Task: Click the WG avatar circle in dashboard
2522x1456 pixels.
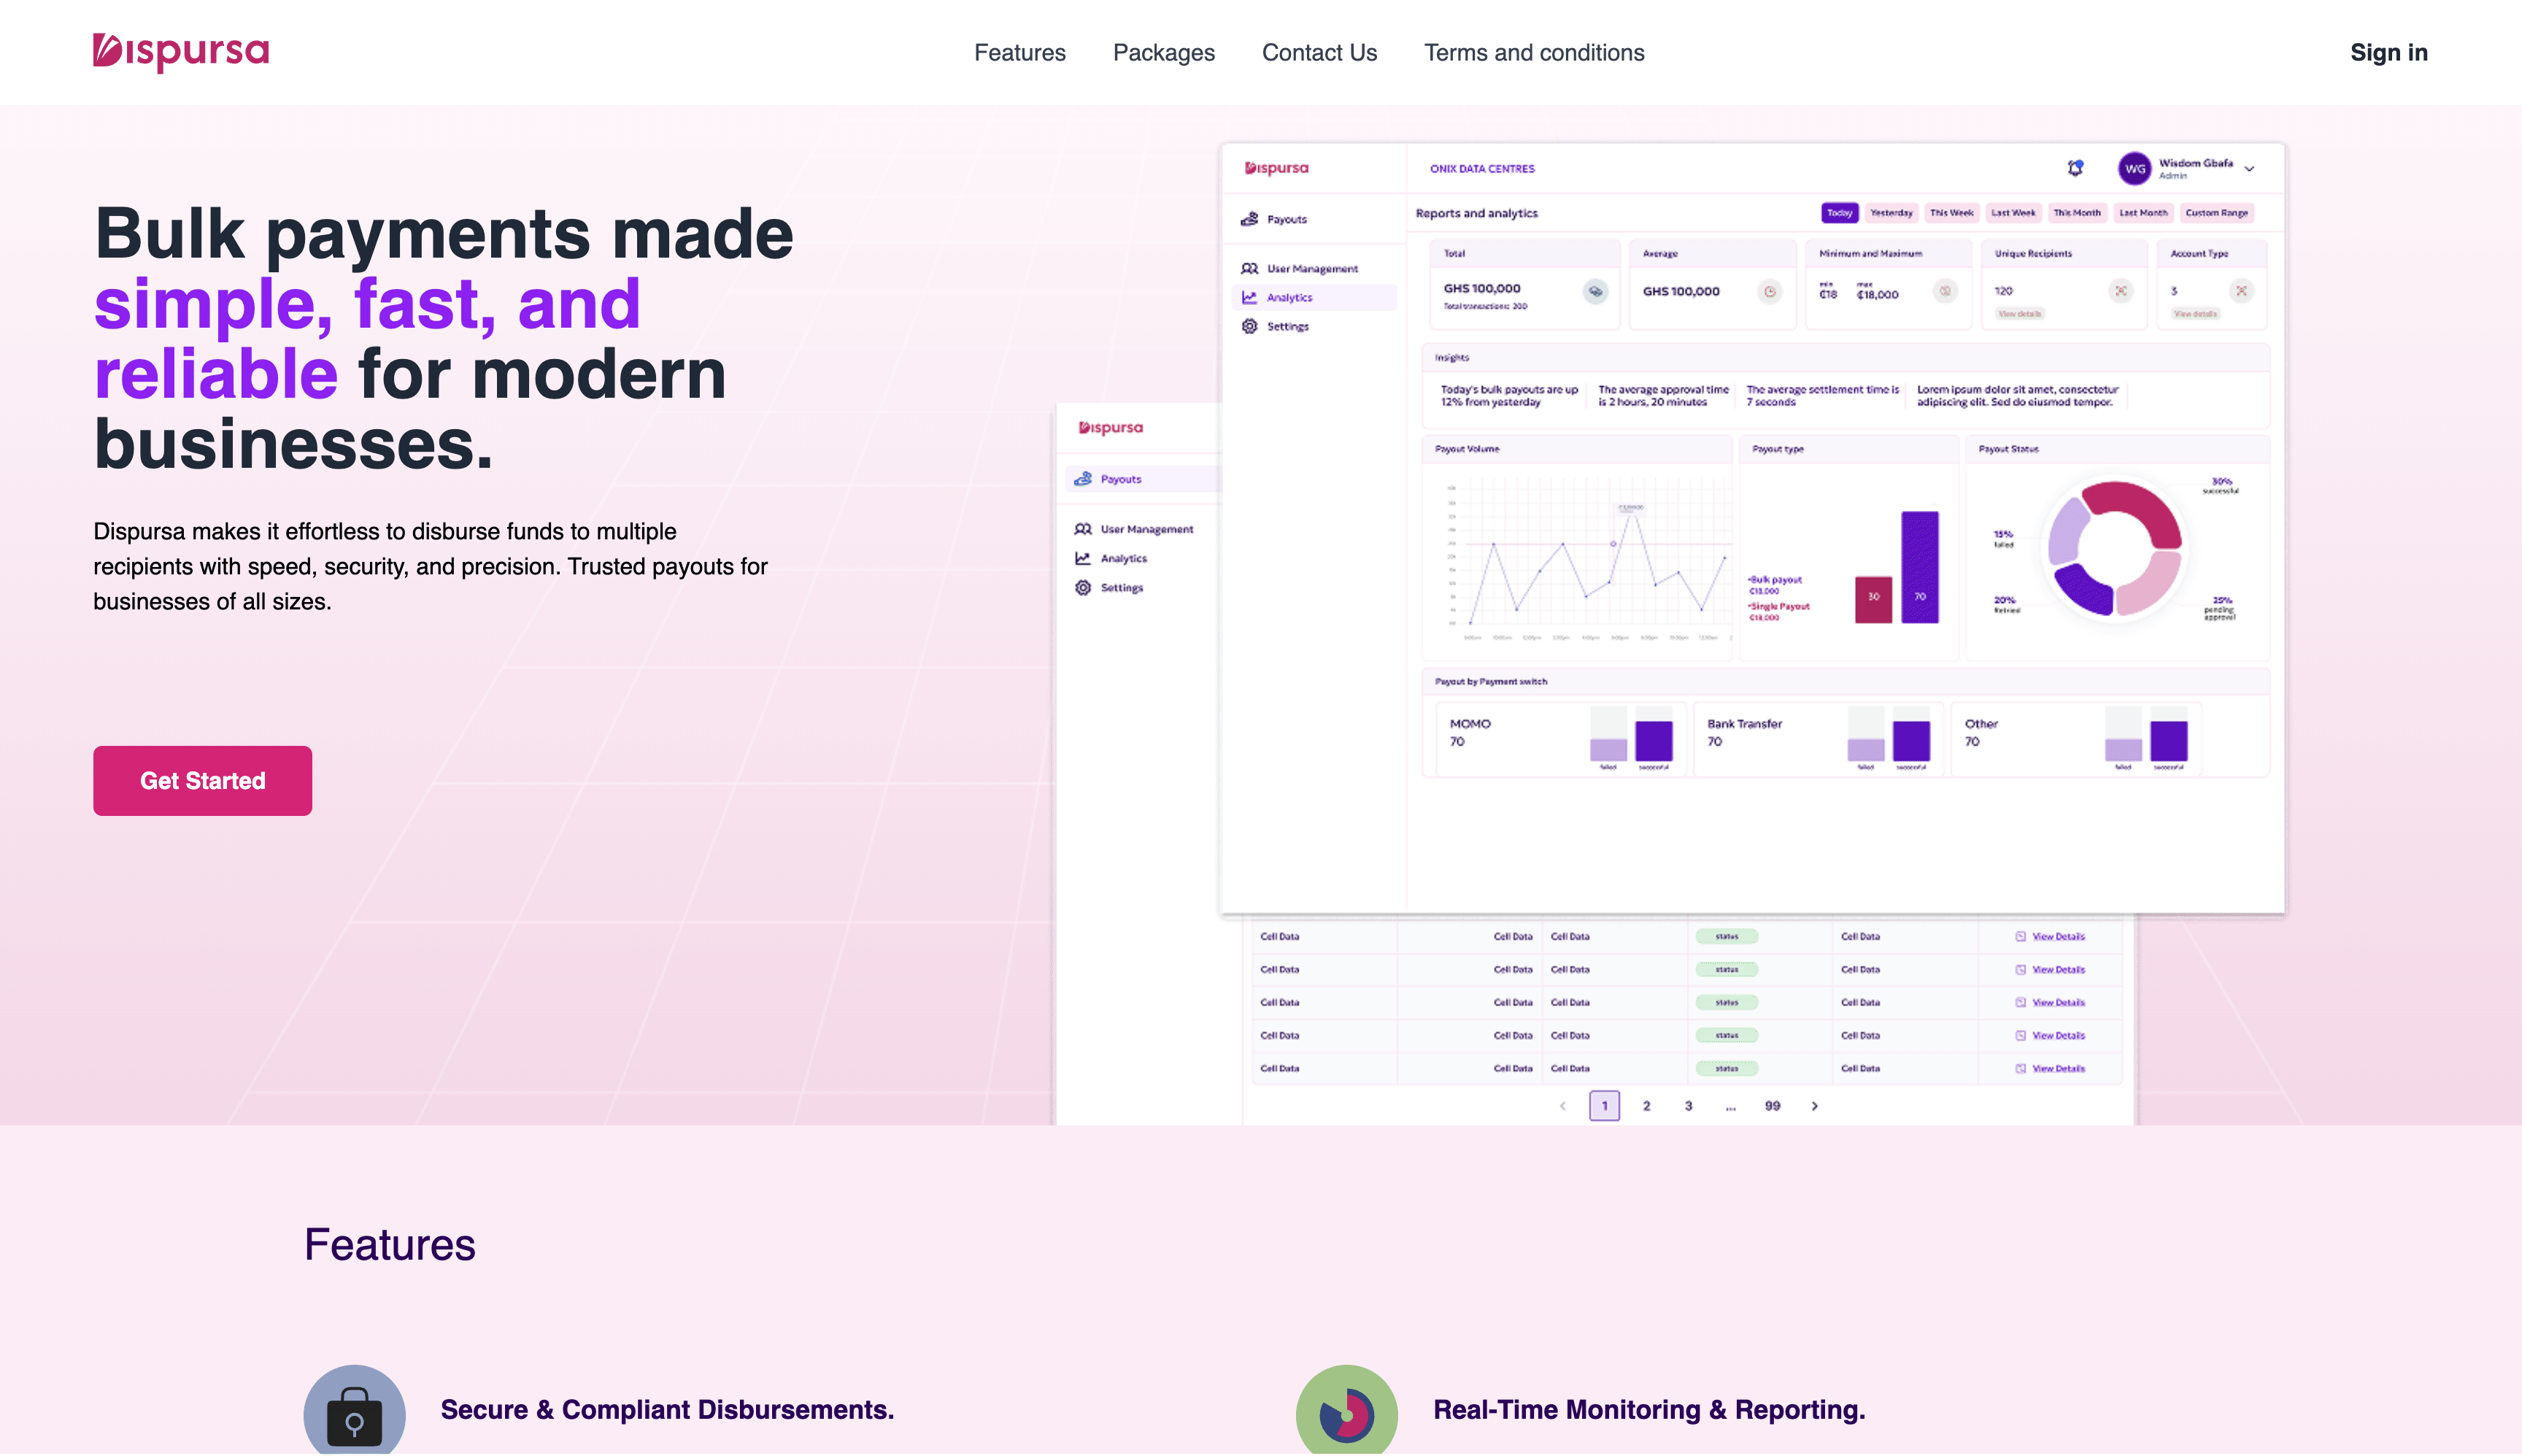Action: tap(2135, 168)
